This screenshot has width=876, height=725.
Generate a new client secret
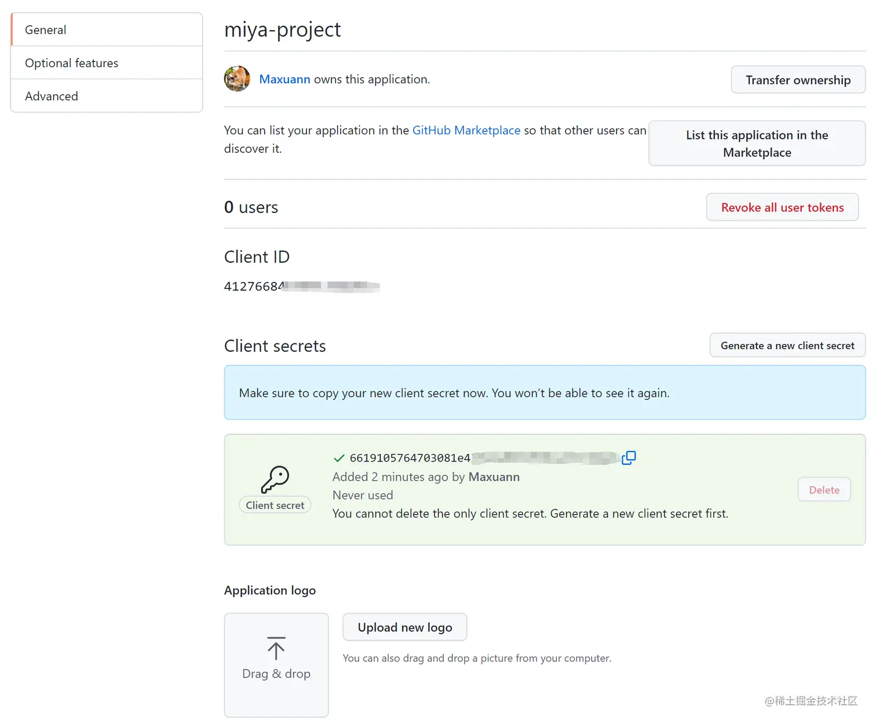pyautogui.click(x=787, y=346)
